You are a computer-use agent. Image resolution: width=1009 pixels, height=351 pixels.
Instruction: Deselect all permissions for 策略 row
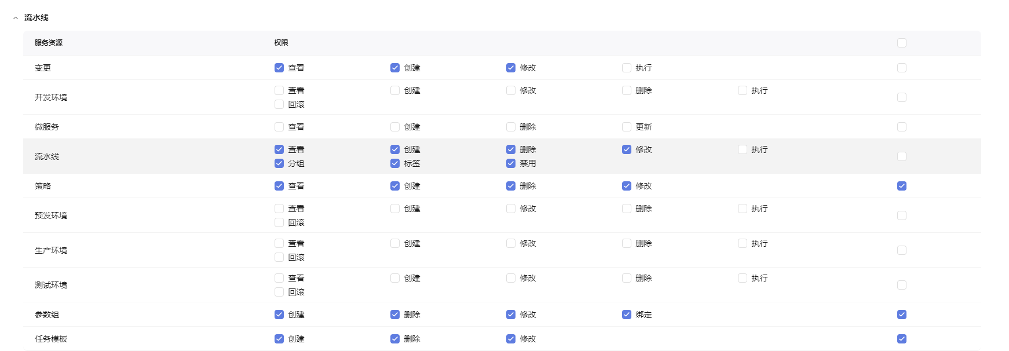pos(901,186)
